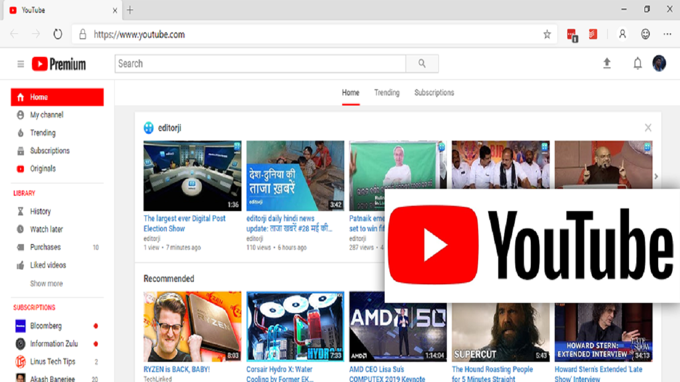
Task: Open a new browser tab
Action: 130,10
